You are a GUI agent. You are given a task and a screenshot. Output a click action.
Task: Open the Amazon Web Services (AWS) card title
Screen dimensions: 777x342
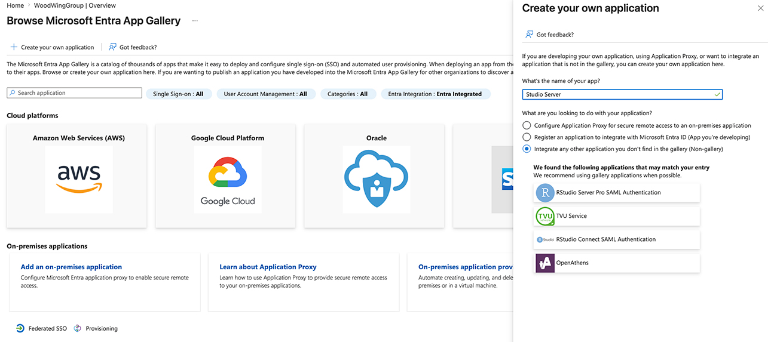(79, 138)
